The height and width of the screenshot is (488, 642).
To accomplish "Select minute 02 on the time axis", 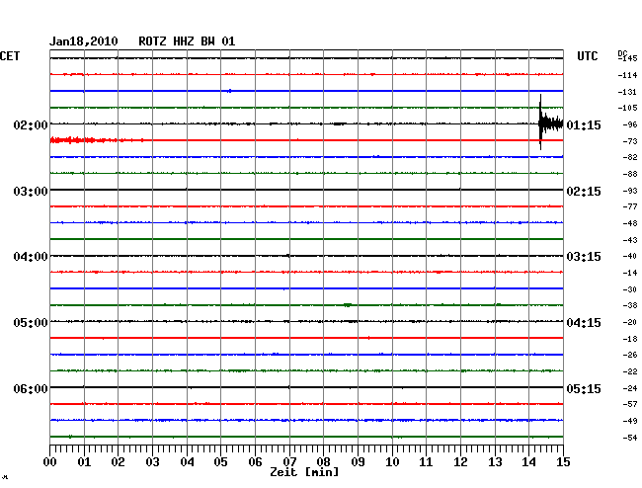I will coord(118,462).
